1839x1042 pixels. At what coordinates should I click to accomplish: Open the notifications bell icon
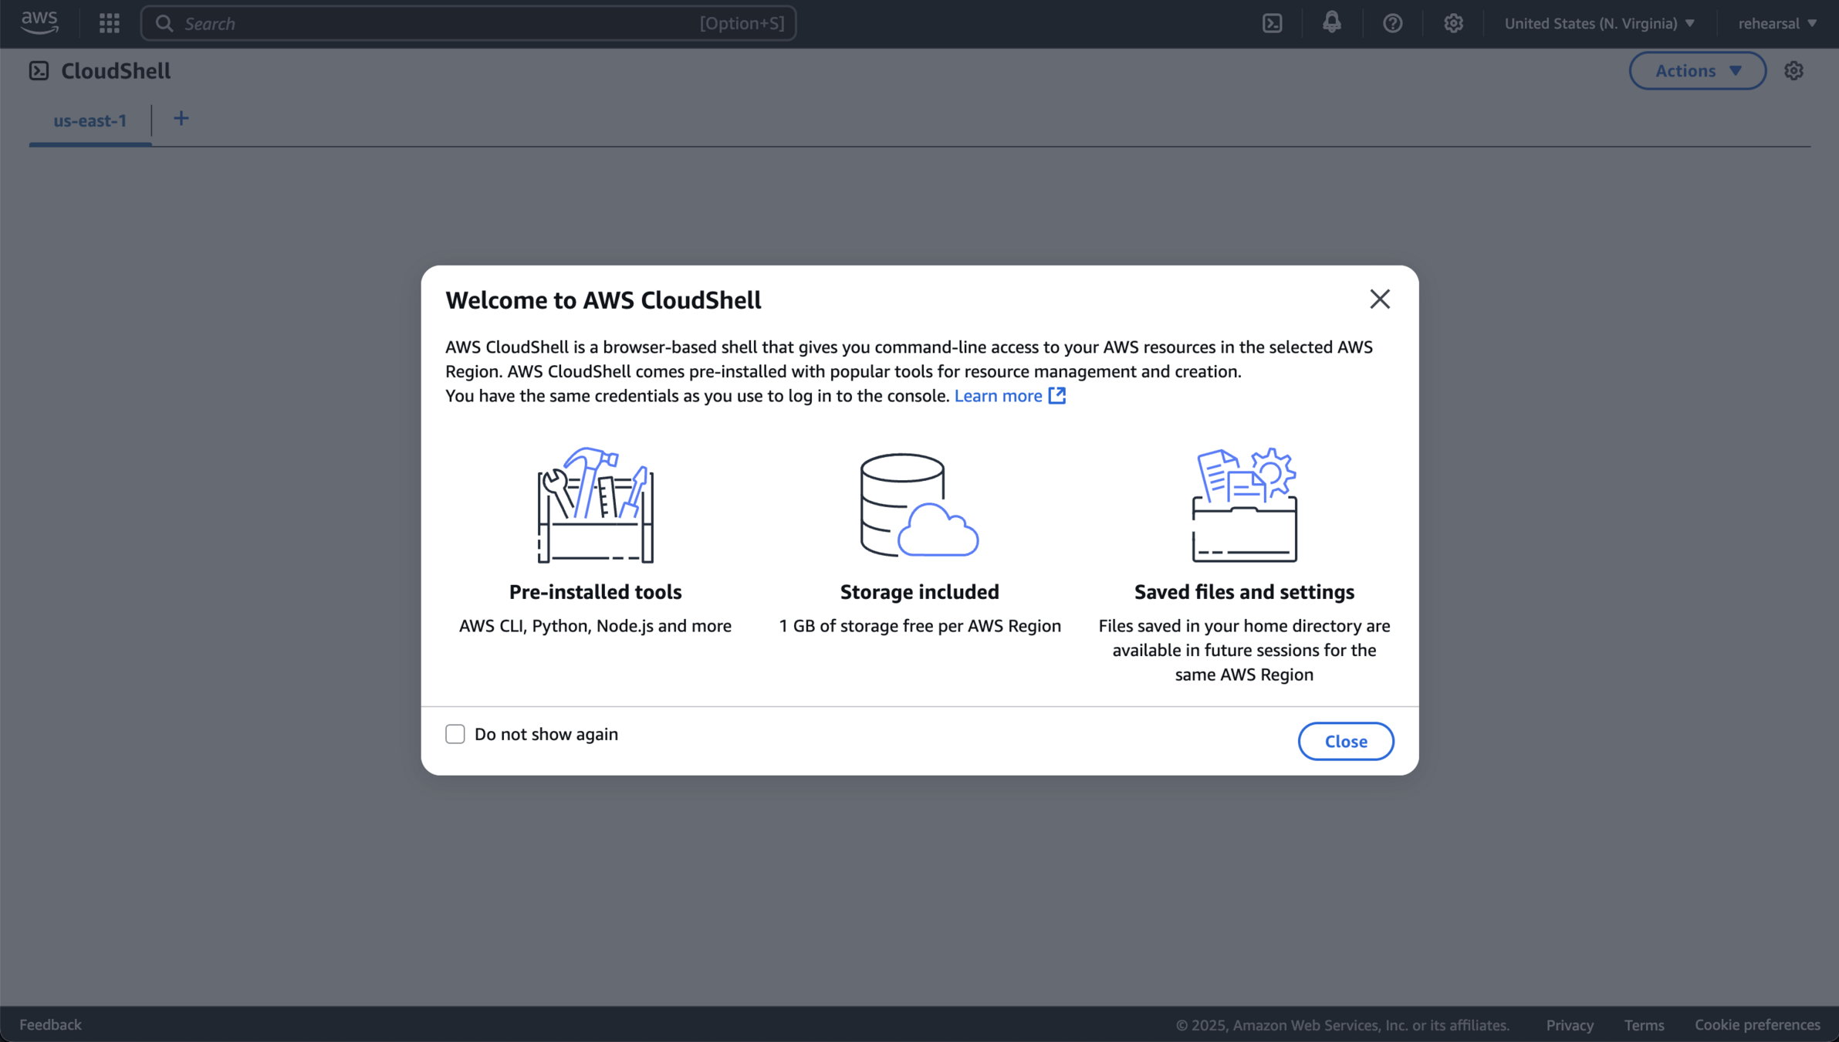click(x=1331, y=23)
